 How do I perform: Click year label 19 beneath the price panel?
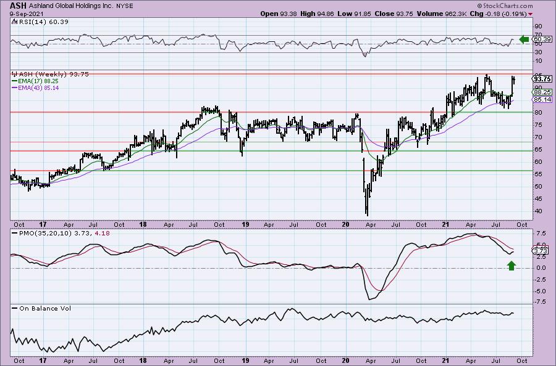tap(245, 224)
